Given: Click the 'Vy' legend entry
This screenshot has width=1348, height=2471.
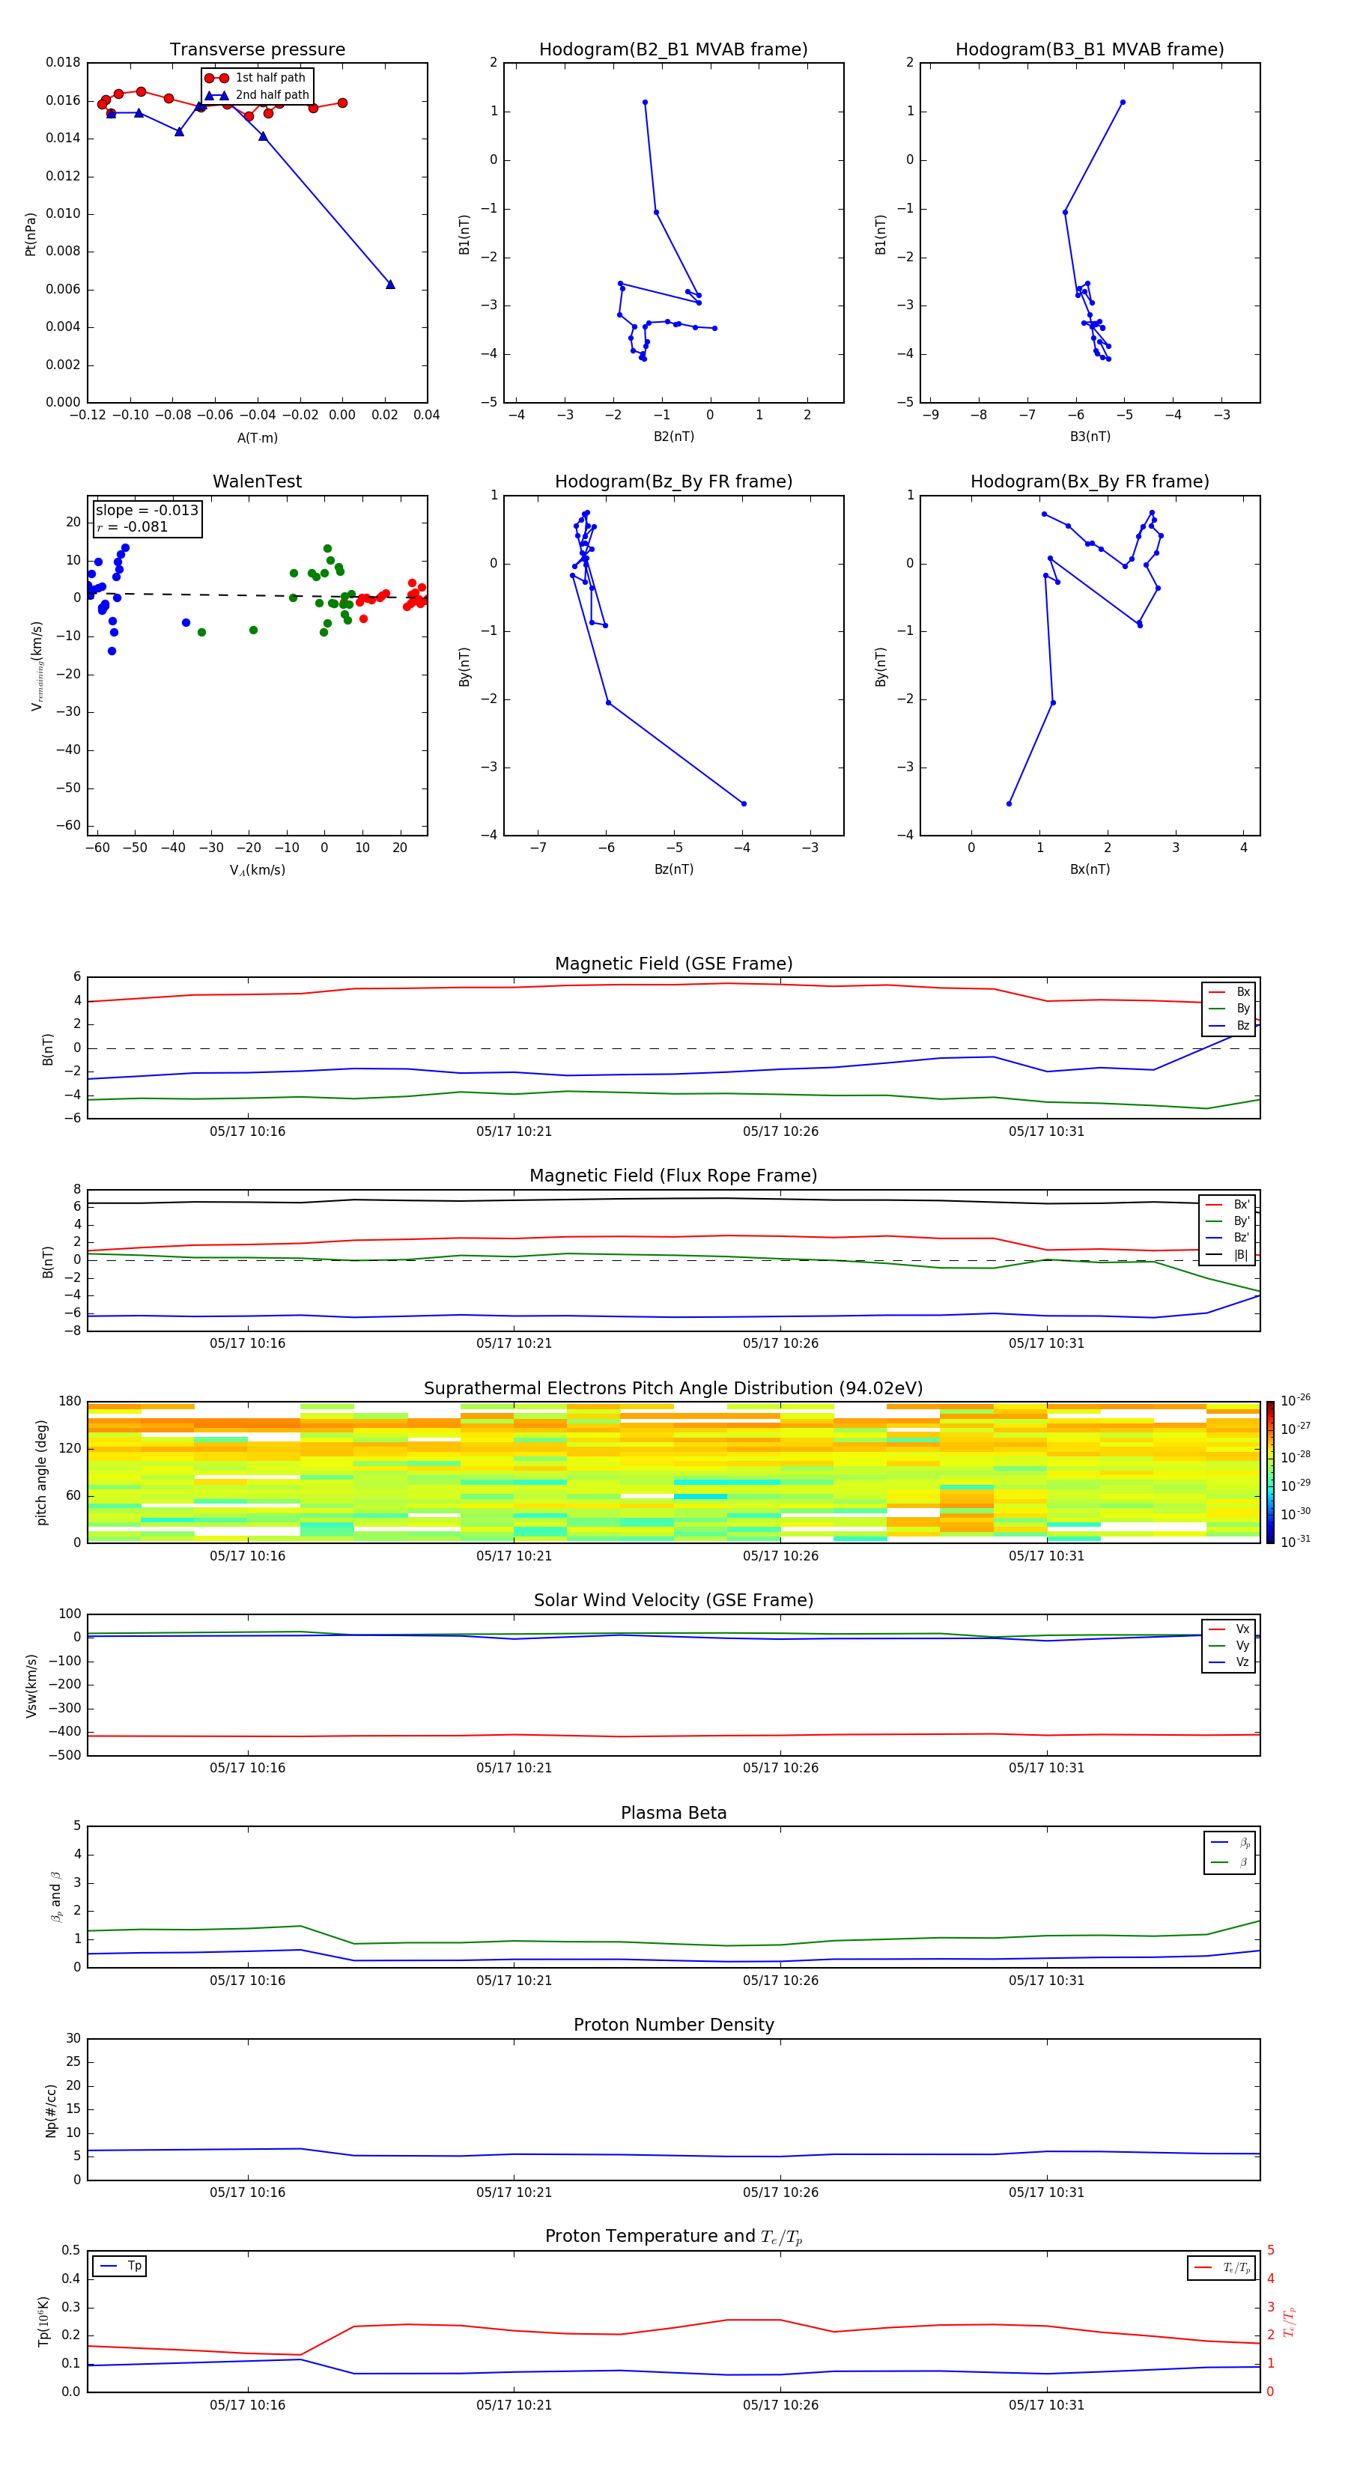Looking at the screenshot, I should pyautogui.click(x=1229, y=1645).
